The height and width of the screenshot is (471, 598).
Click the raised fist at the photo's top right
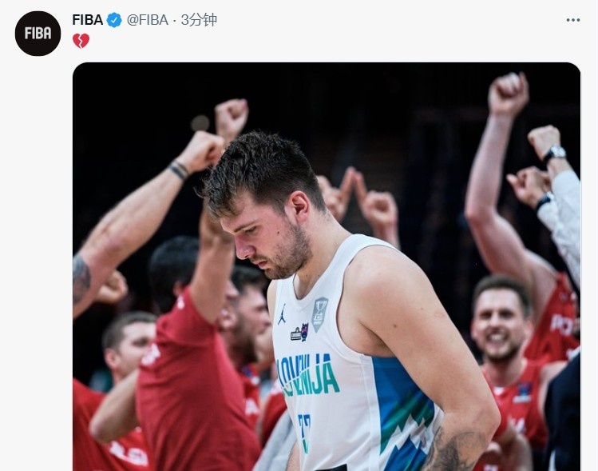[x=508, y=93]
